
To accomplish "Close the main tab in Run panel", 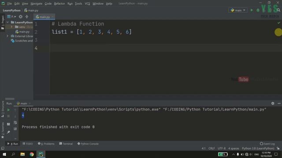I will point(30,104).
